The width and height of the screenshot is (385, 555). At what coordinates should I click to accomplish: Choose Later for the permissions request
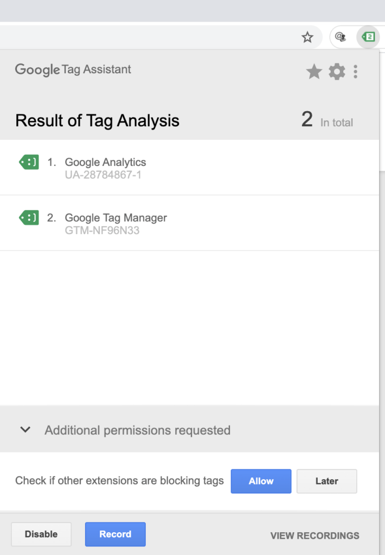326,481
